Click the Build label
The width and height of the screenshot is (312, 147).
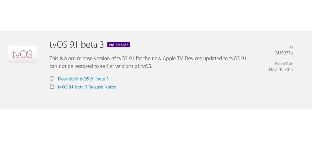(x=289, y=47)
